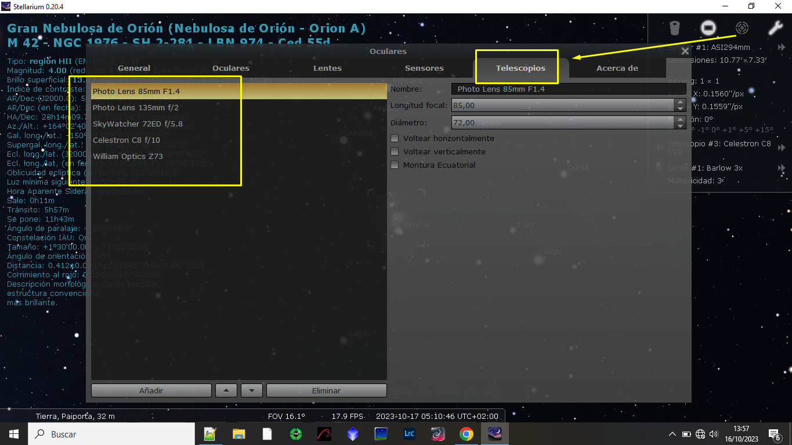The height and width of the screenshot is (445, 792).
Task: Click the FOV 16.1° status entry
Action: (x=287, y=416)
